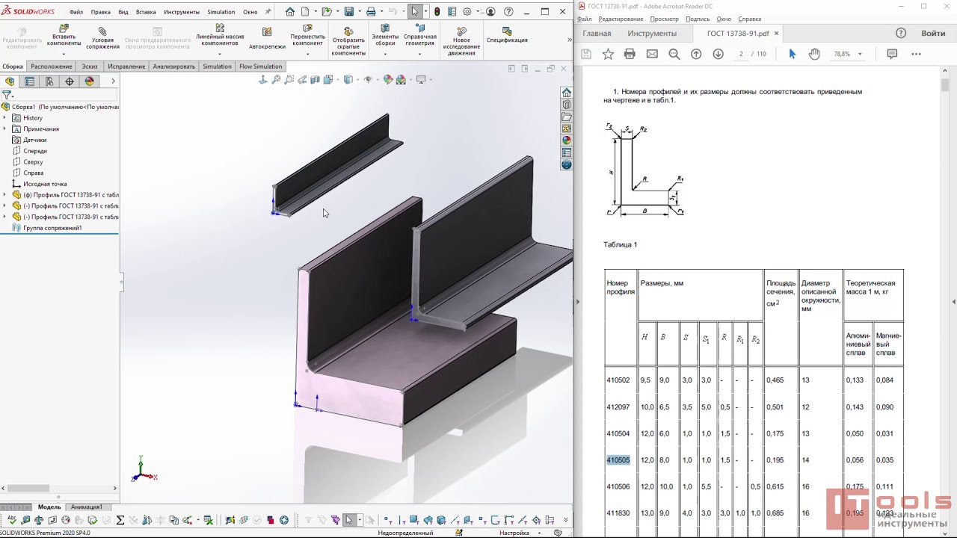Viewport: 957px width, 538px height.
Task: Toggle the selection cursor tool in Acrobat
Action: pyautogui.click(x=793, y=54)
